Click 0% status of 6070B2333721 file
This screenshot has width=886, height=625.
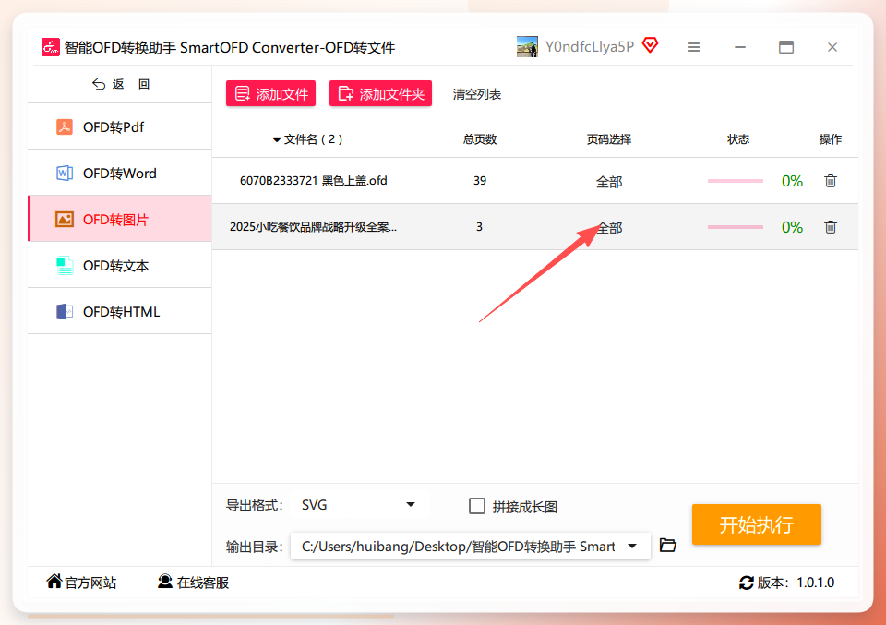click(792, 181)
